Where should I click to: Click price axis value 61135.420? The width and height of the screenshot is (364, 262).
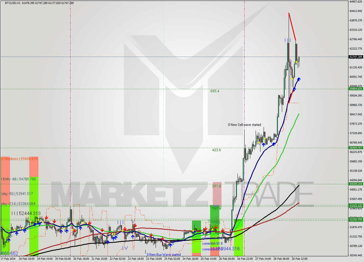(x=355, y=67)
